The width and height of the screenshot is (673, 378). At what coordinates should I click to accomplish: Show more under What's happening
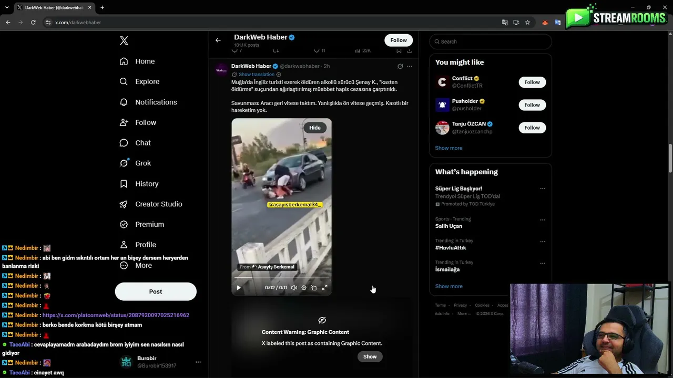click(448, 286)
